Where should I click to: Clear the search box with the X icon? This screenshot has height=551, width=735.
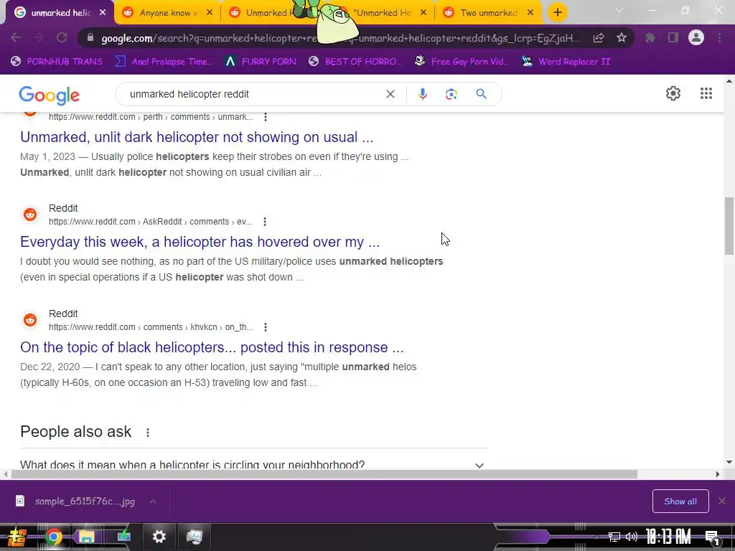390,94
